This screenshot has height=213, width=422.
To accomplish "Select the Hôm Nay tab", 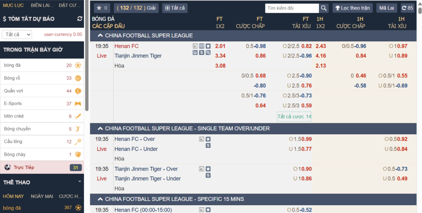I will [x=14, y=196].
